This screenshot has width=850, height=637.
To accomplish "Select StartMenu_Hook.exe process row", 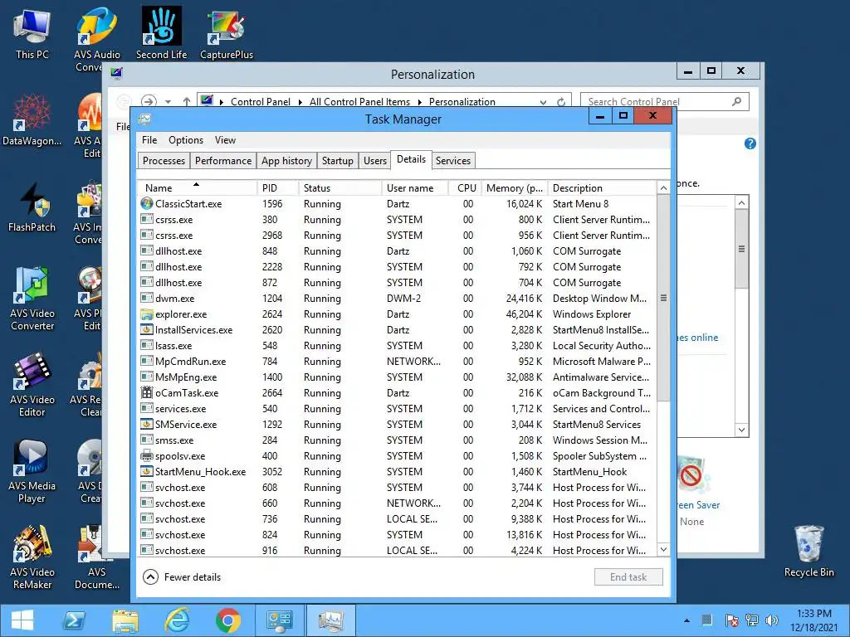I will pos(396,472).
